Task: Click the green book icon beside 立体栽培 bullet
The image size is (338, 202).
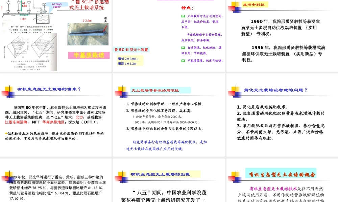Action: [x=183, y=15]
